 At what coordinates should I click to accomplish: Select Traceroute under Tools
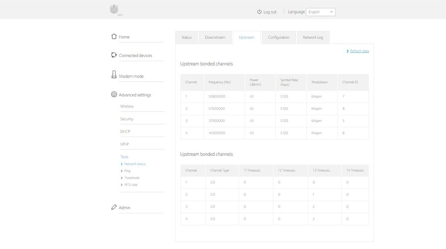click(x=132, y=178)
